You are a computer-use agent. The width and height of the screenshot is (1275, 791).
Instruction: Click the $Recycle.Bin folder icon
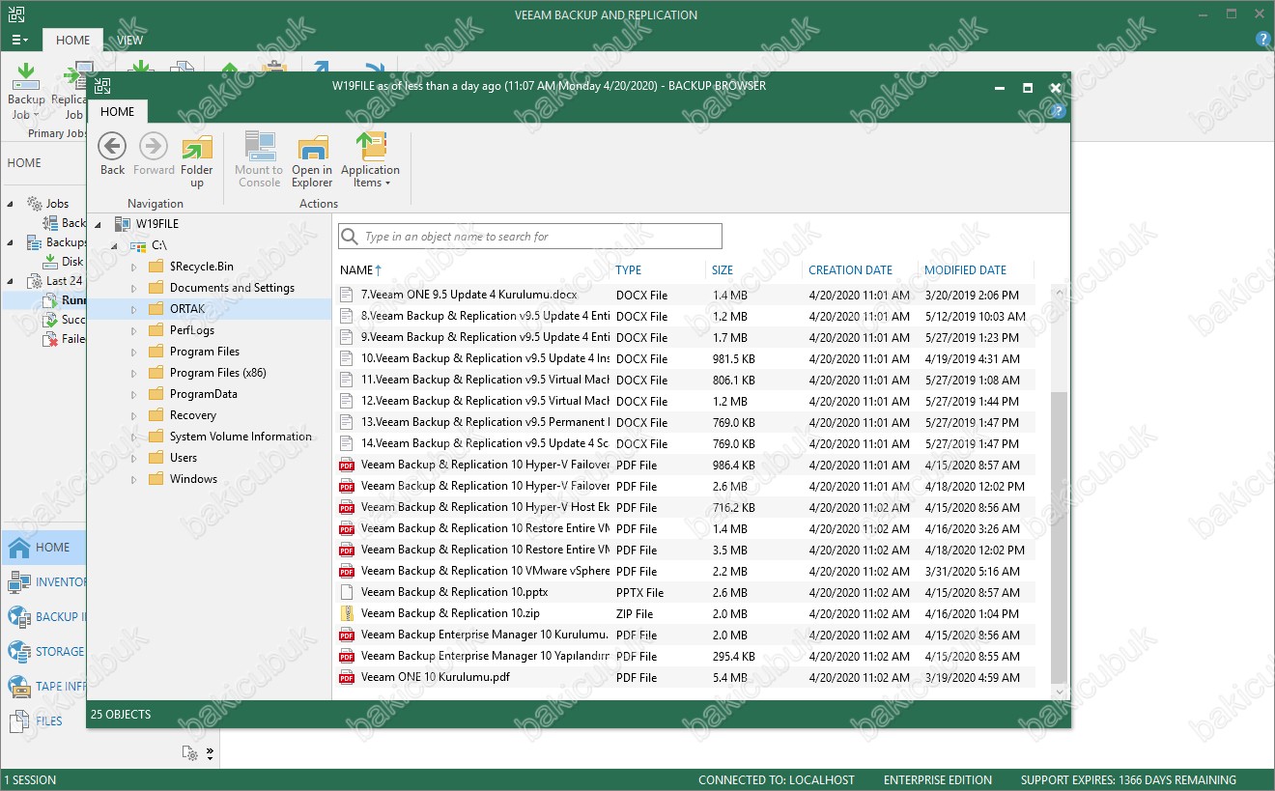pyautogui.click(x=156, y=267)
